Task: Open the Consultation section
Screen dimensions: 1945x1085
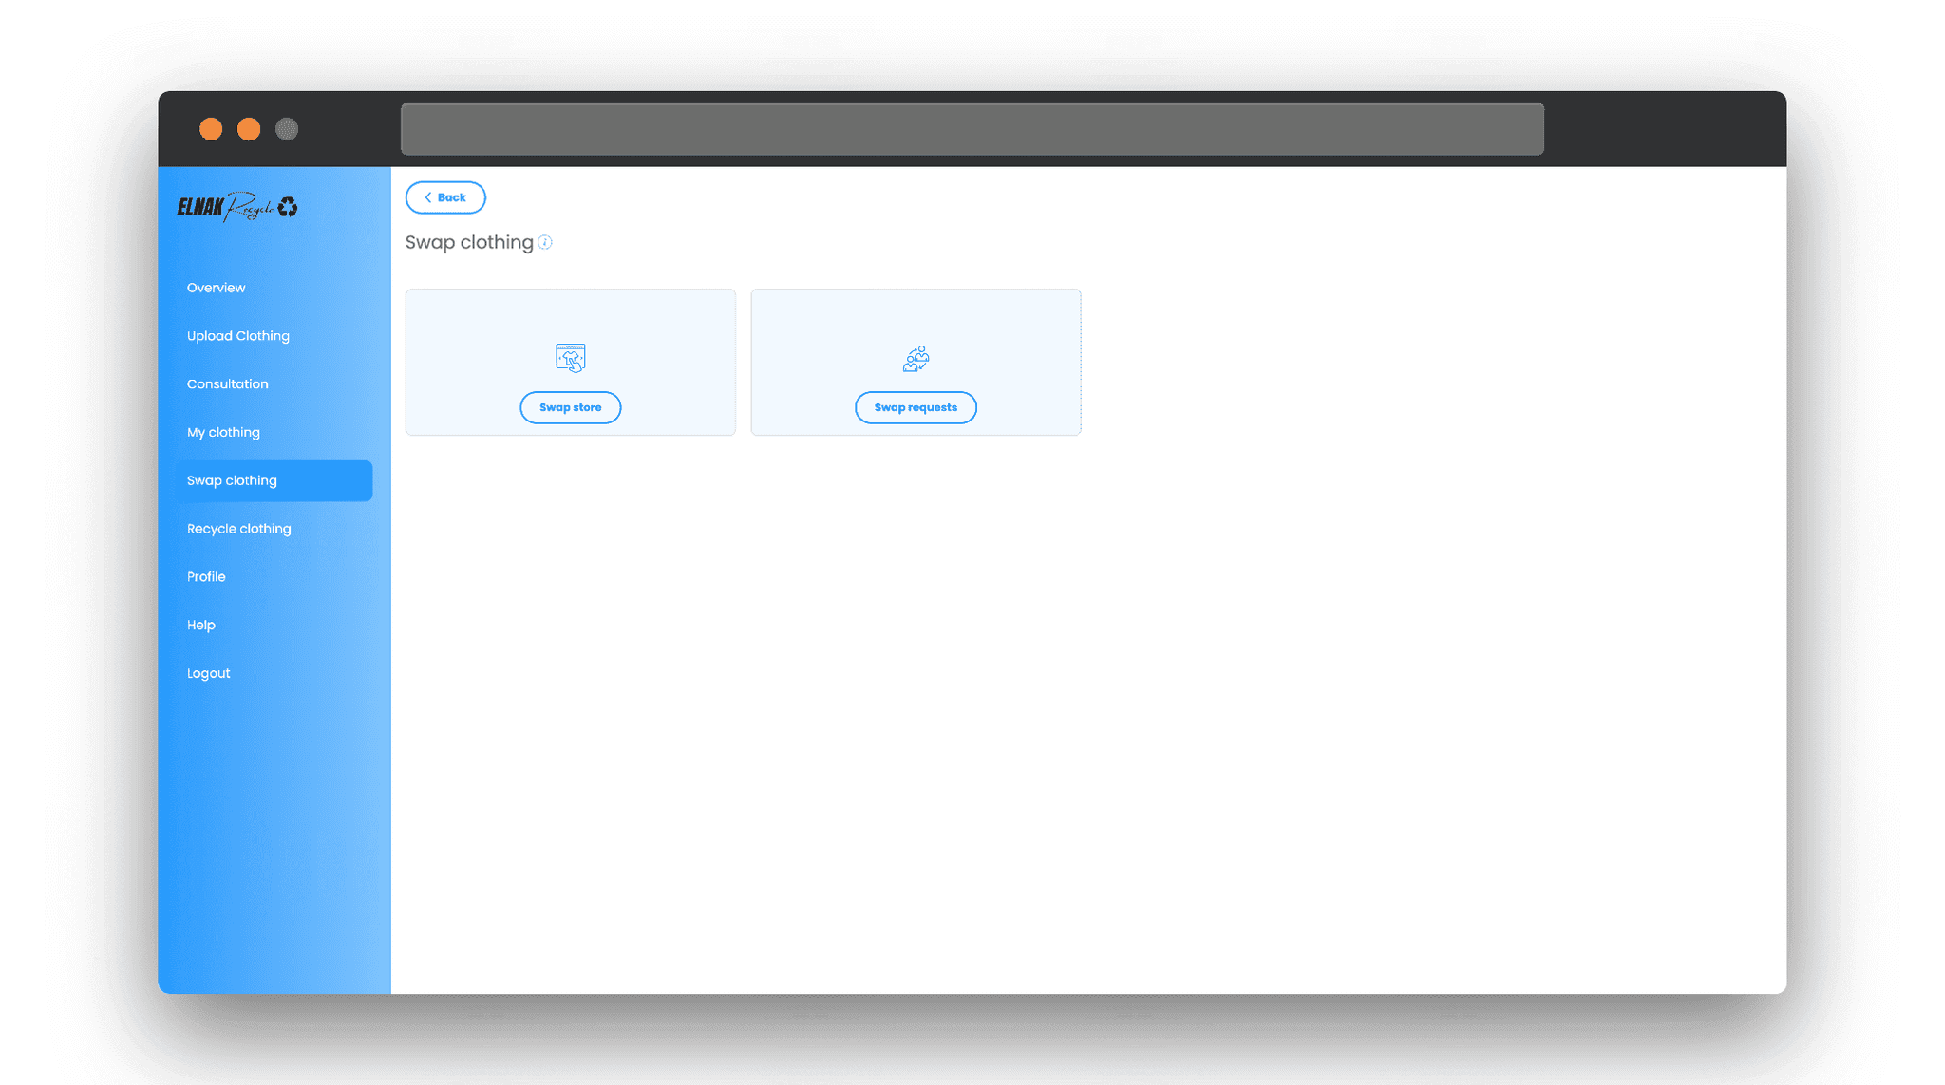Action: point(227,383)
